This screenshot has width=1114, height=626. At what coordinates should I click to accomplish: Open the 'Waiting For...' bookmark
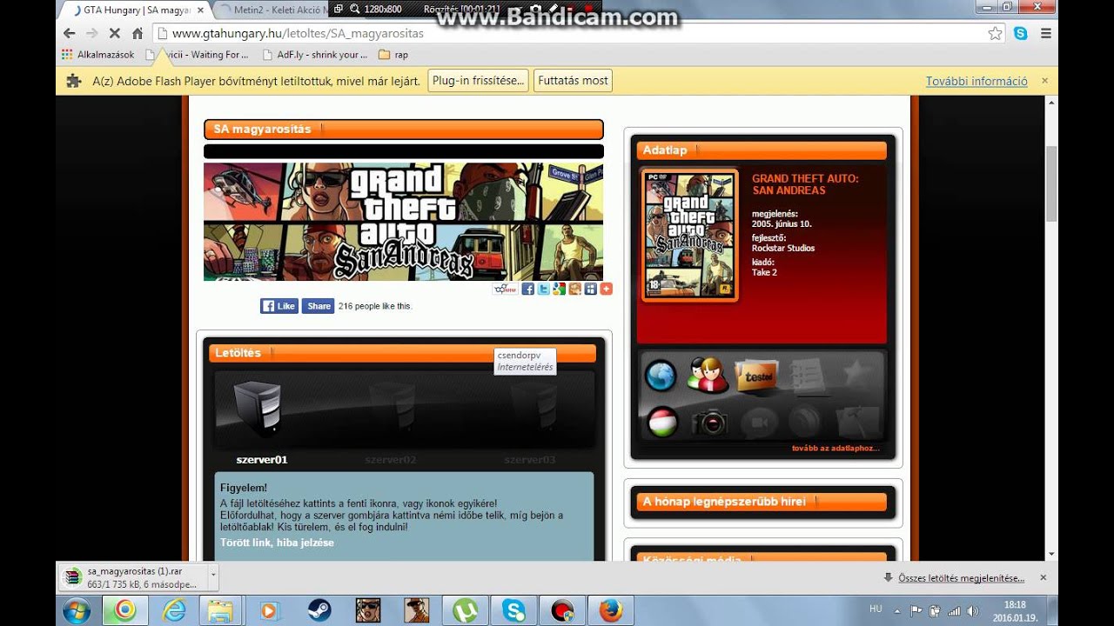(198, 55)
